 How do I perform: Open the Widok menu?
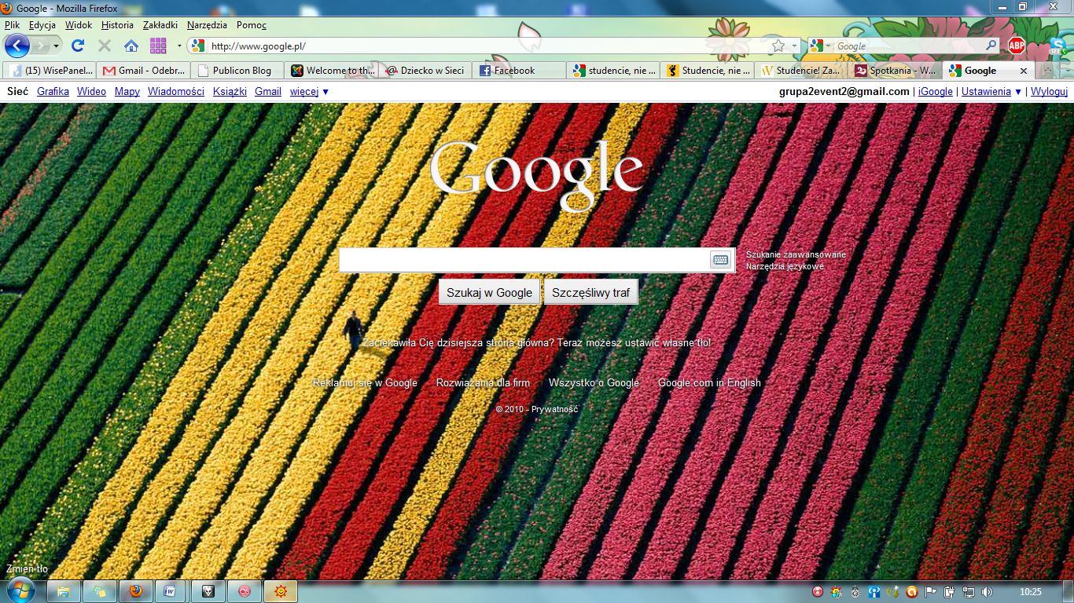coord(79,25)
